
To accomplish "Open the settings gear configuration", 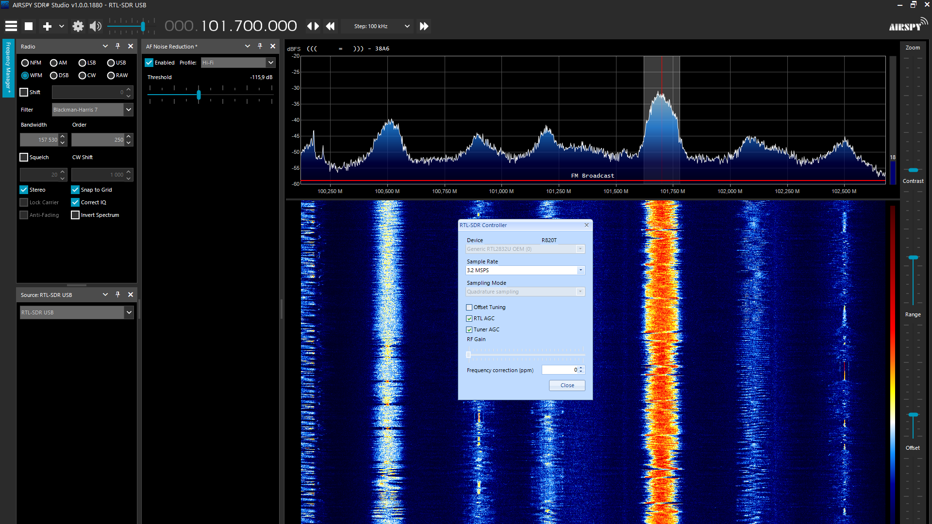I will (78, 26).
